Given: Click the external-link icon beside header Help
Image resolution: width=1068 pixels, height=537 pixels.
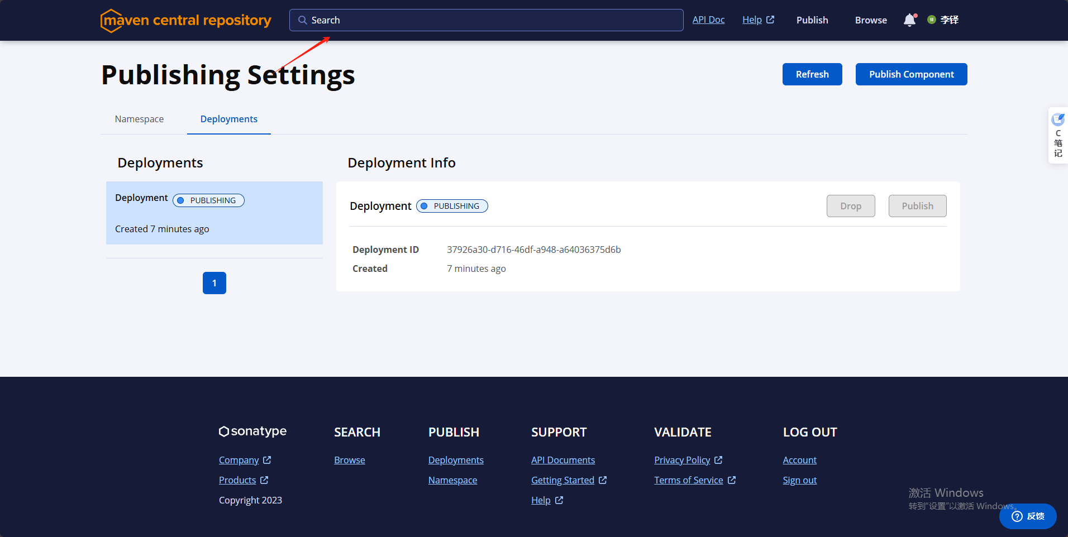Looking at the screenshot, I should 770,20.
